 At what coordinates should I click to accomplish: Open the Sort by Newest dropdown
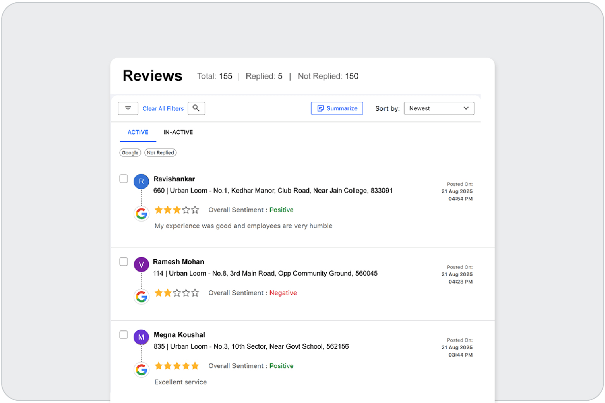[x=439, y=108]
